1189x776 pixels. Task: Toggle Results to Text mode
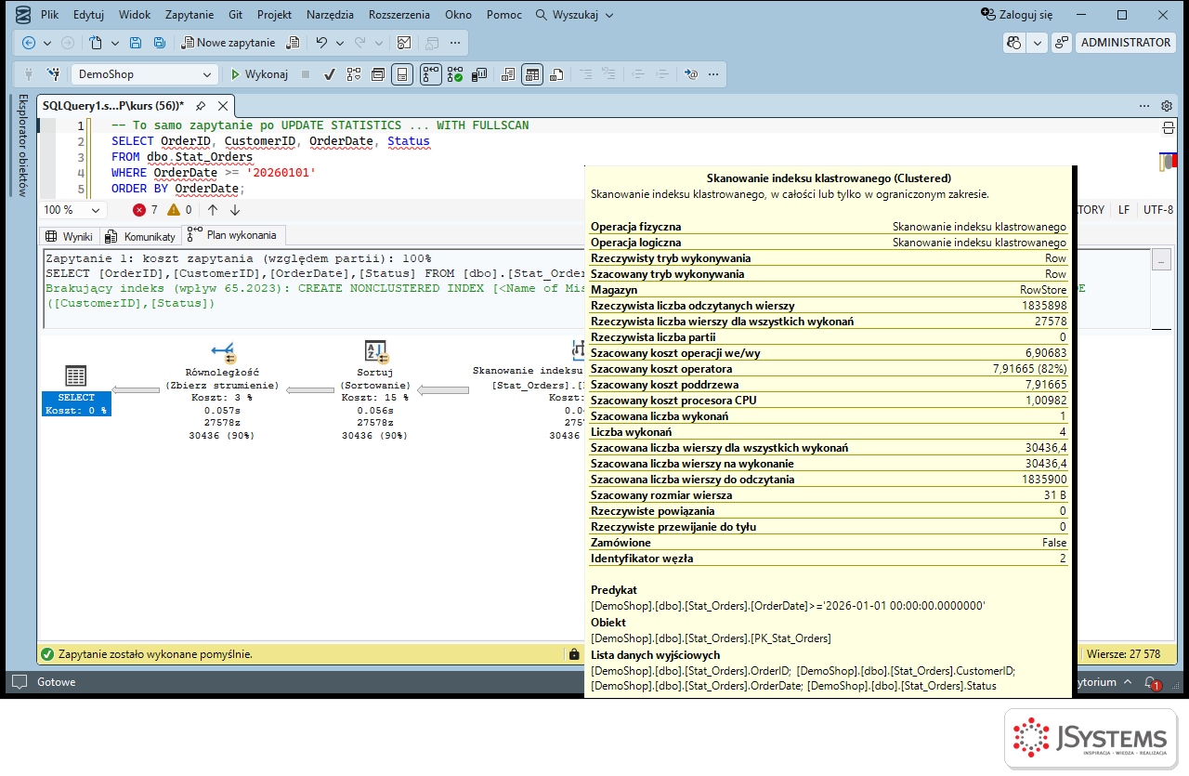click(509, 74)
